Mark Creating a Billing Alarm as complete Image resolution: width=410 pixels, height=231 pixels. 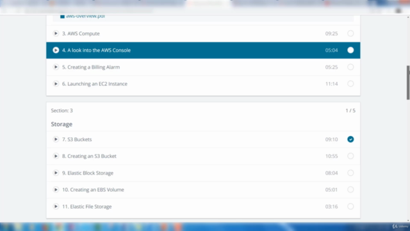[350, 67]
